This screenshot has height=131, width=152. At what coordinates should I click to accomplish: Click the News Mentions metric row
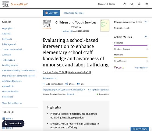131,61
